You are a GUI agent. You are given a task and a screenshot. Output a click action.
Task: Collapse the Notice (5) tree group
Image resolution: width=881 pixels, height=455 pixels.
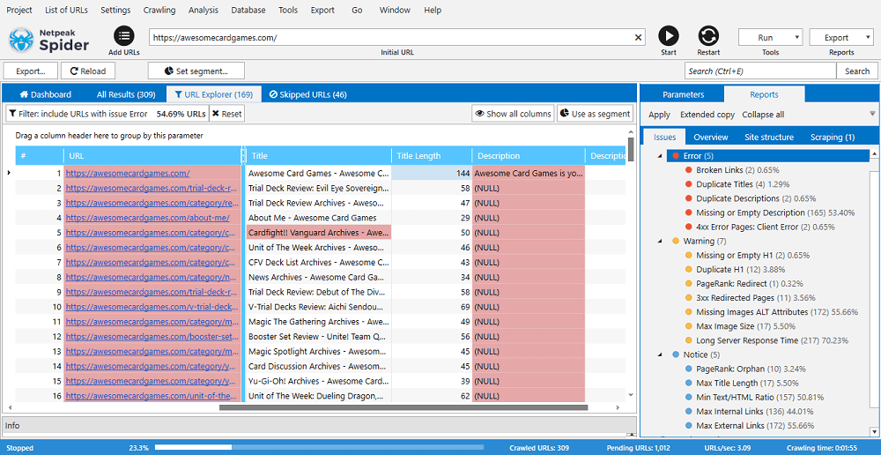point(660,354)
